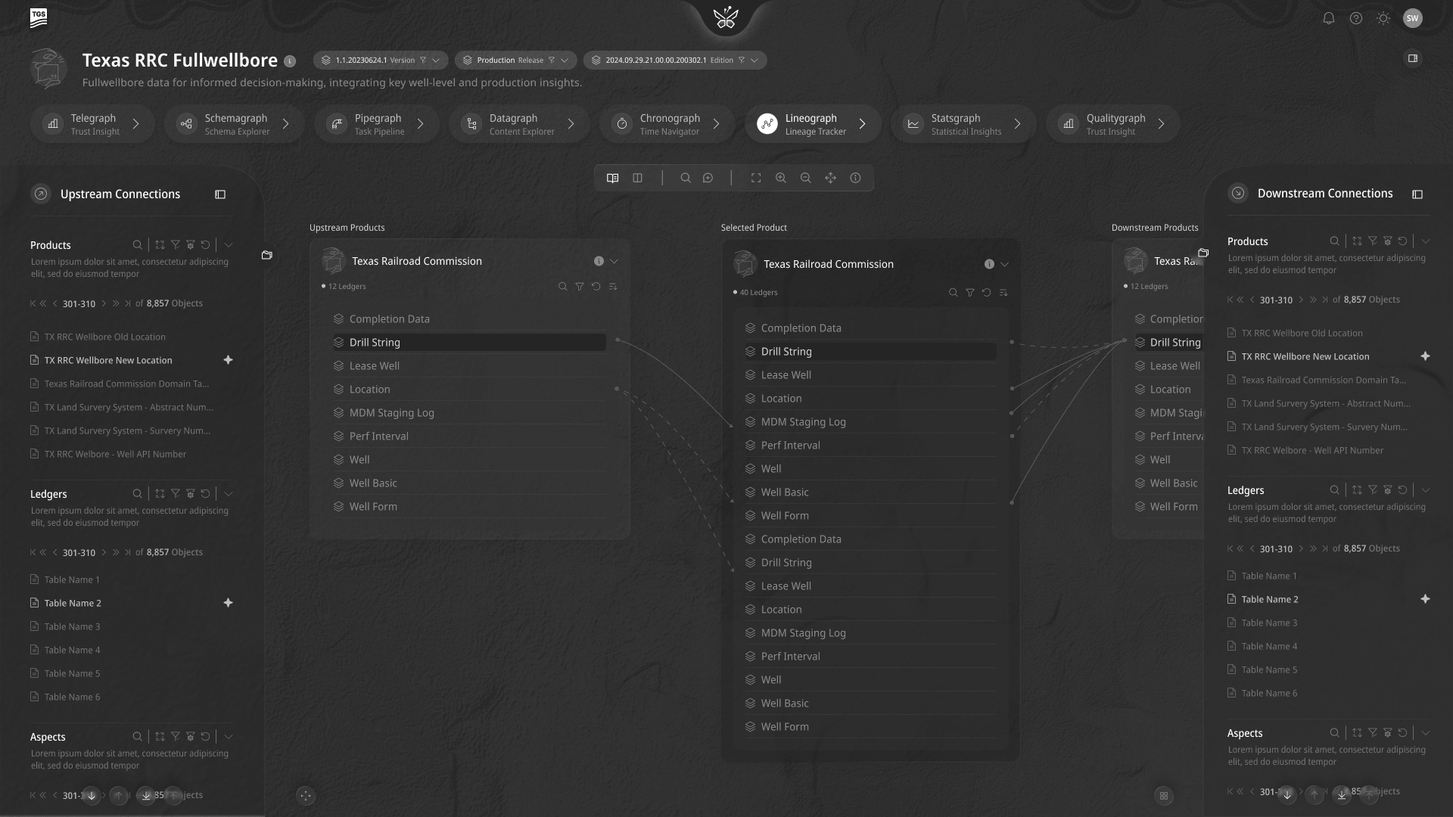Switch to the Telegraph Trust Insight tab
1453x817 pixels.
93,124
